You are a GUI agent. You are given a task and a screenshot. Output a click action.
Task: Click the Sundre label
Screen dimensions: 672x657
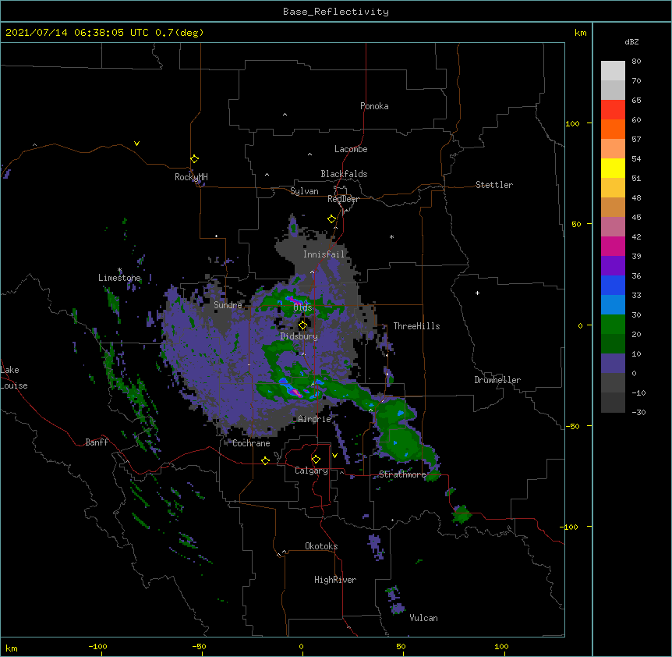click(228, 305)
